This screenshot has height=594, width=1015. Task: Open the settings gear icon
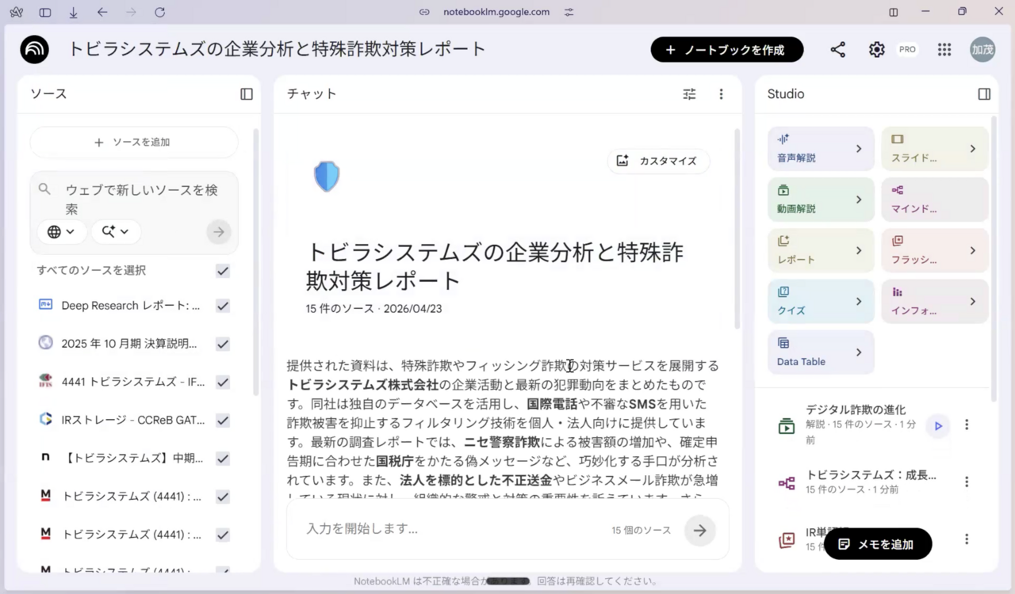pos(876,49)
